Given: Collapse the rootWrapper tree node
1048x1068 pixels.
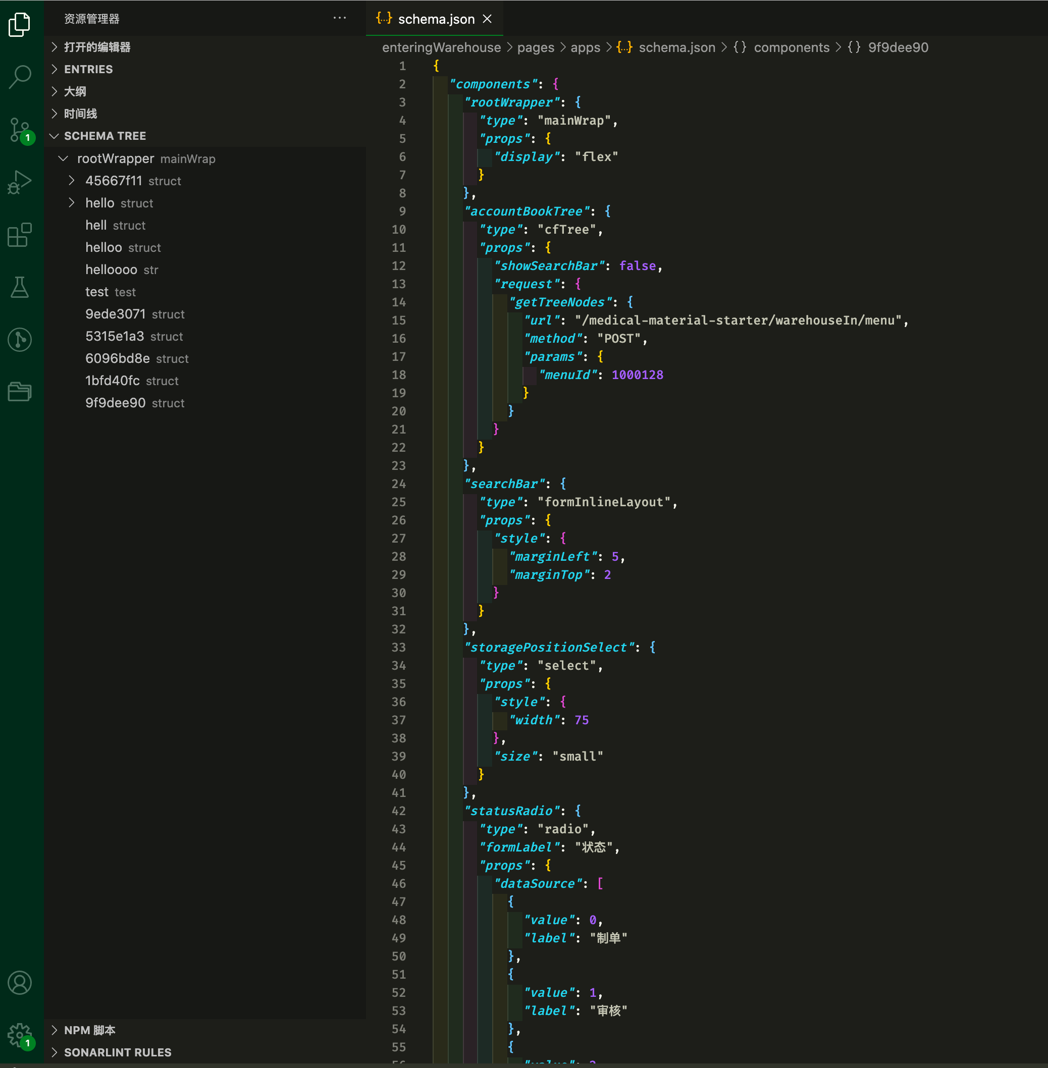Looking at the screenshot, I should point(63,158).
